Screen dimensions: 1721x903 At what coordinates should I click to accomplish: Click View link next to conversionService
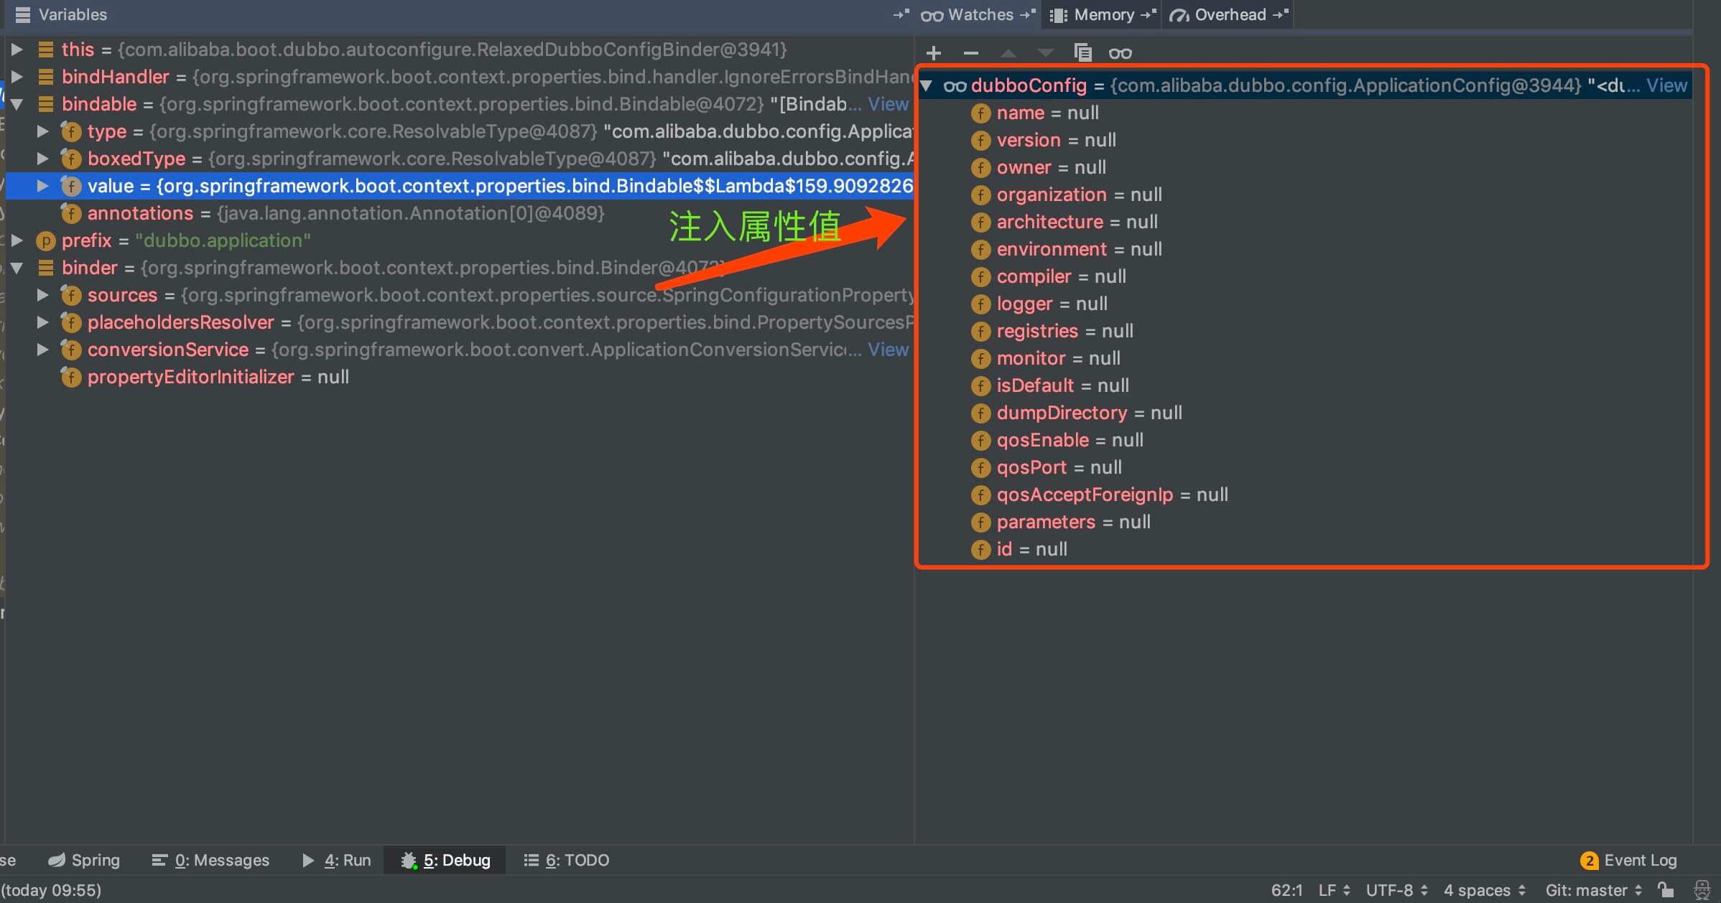888,350
